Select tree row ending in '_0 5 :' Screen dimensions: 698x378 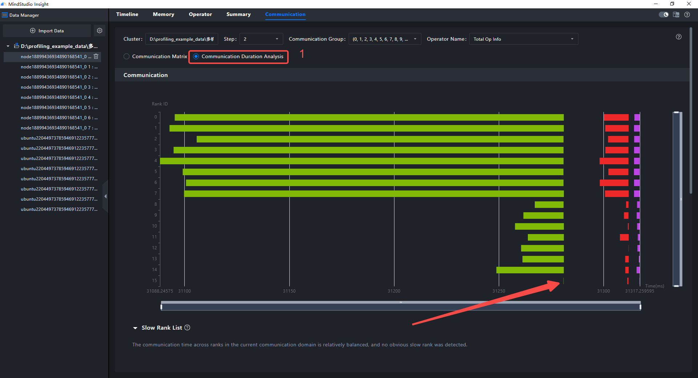coord(52,107)
